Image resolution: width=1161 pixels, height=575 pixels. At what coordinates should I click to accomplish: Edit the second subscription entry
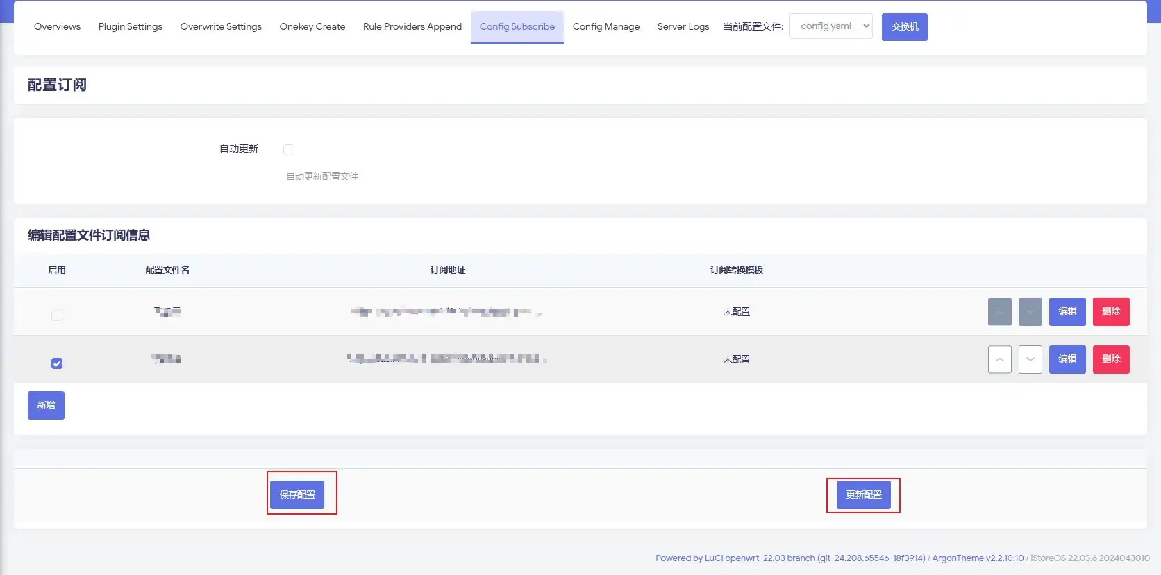point(1067,359)
